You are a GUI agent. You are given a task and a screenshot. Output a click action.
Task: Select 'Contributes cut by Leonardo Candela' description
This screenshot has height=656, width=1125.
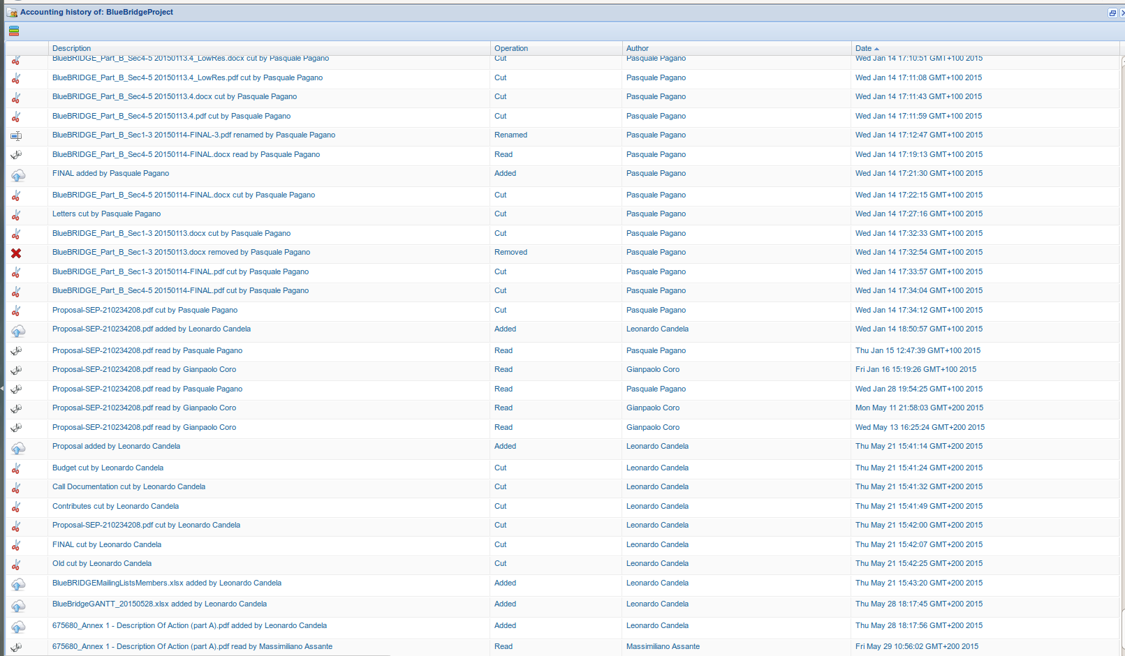(115, 507)
